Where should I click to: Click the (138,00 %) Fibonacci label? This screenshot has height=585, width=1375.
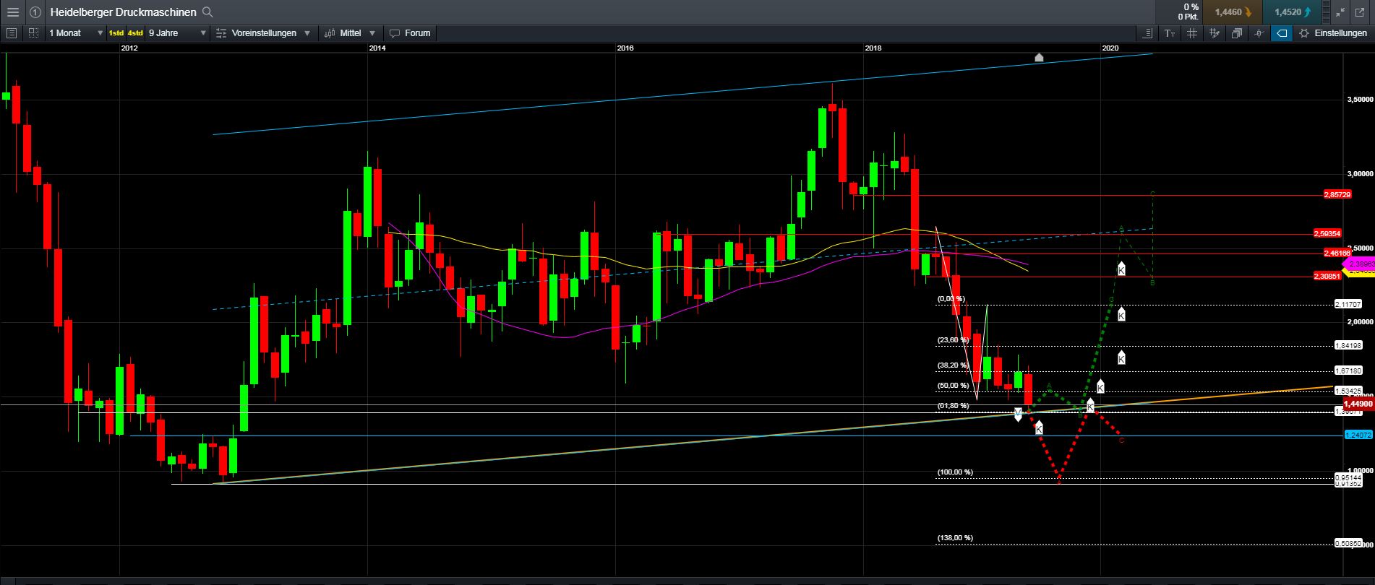point(955,538)
